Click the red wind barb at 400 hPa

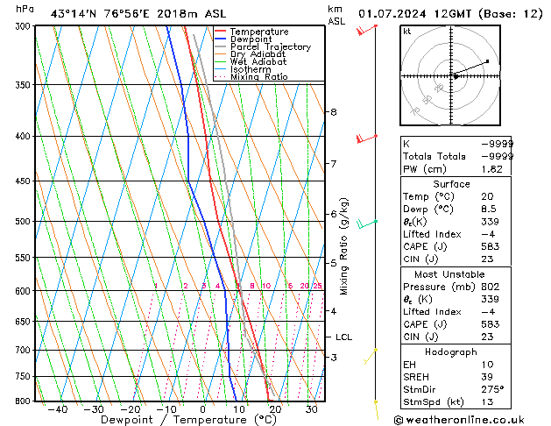point(366,138)
